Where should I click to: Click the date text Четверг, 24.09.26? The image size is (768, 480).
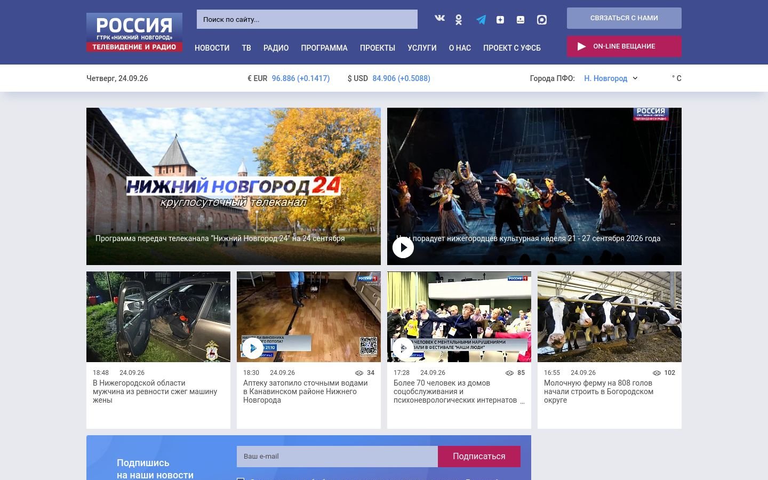(117, 78)
